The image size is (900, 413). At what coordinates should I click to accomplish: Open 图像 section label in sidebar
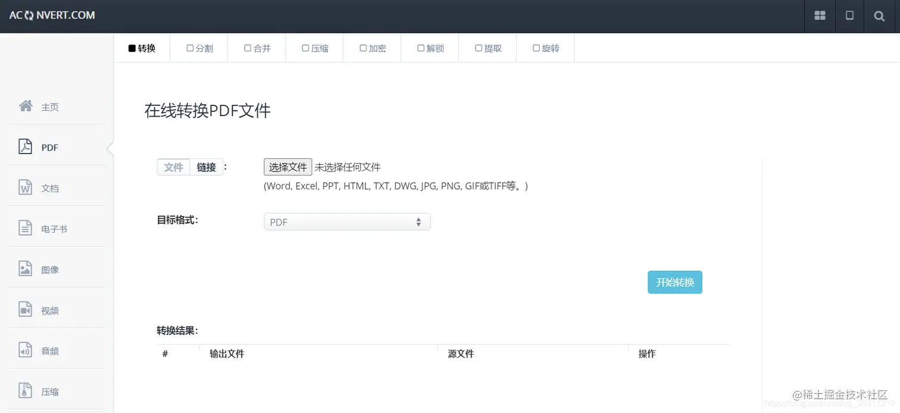tap(50, 270)
